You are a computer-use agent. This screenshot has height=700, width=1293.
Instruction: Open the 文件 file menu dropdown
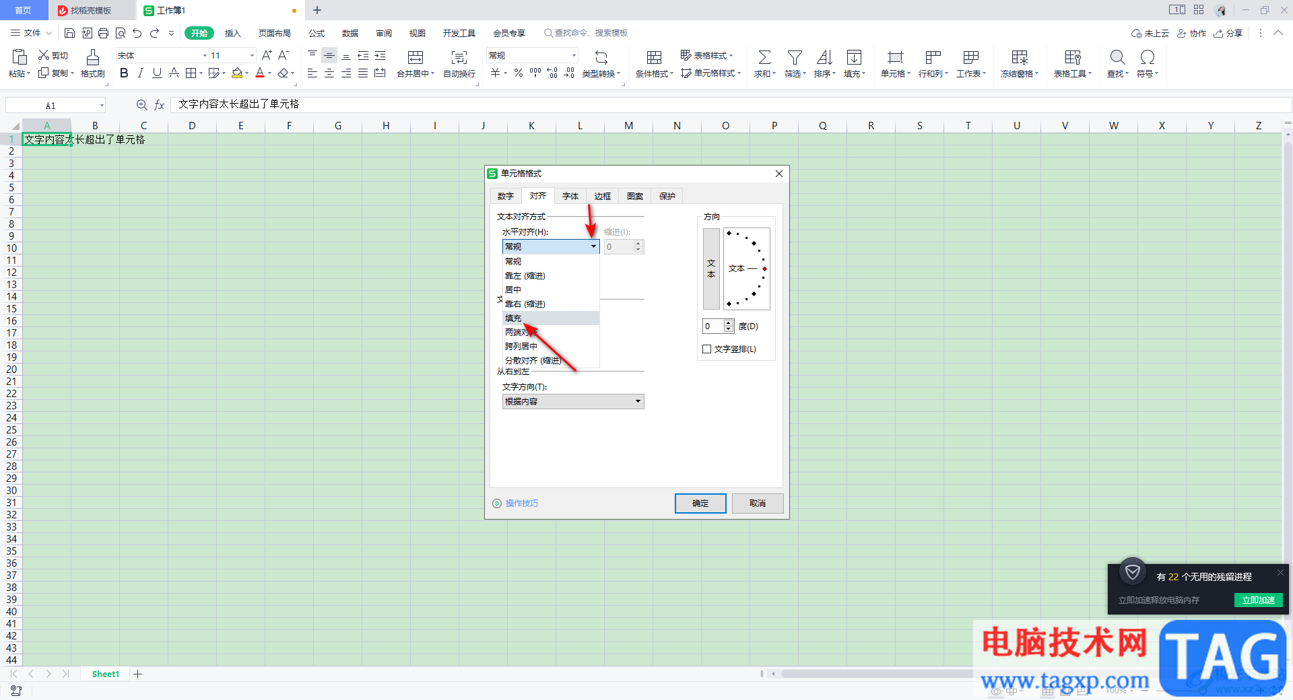click(x=32, y=33)
